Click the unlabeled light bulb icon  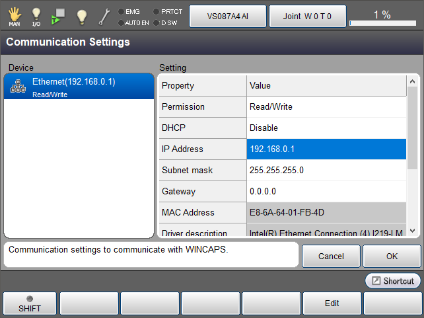pos(82,17)
